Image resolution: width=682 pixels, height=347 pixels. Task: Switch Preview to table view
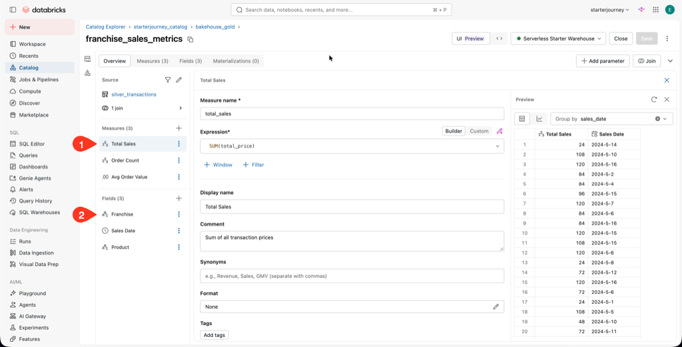pyautogui.click(x=522, y=118)
